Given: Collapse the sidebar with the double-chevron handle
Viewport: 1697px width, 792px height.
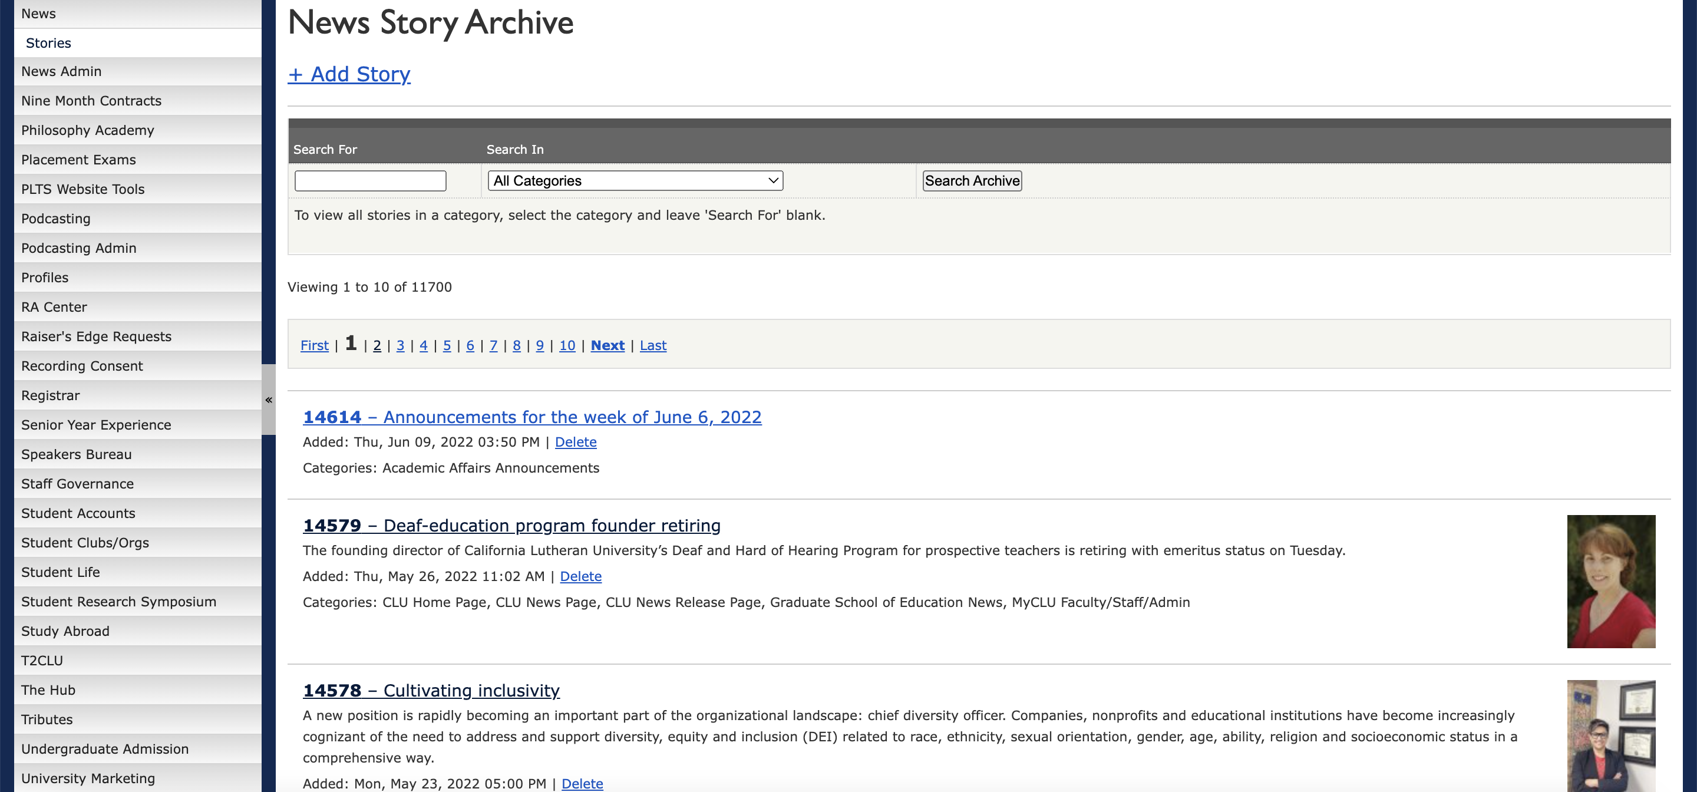Looking at the screenshot, I should click(268, 400).
